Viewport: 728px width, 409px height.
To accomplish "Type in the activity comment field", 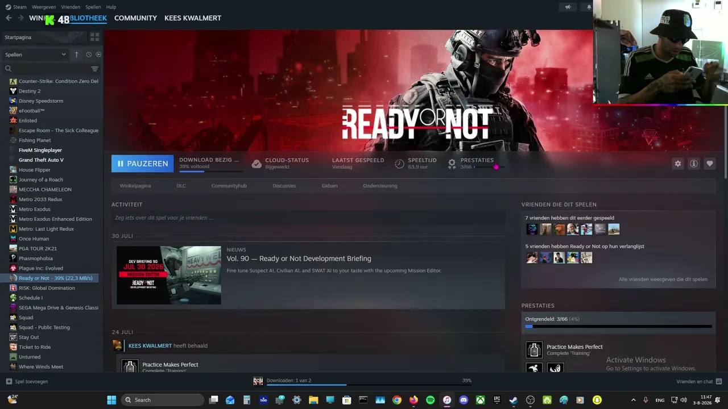I will point(308,218).
